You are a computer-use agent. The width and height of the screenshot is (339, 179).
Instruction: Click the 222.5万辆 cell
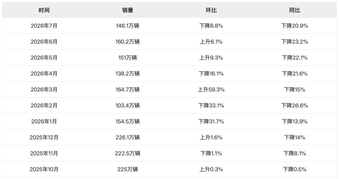click(x=128, y=153)
